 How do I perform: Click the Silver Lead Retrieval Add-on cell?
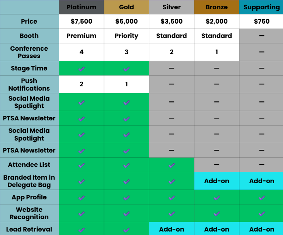coord(172,229)
